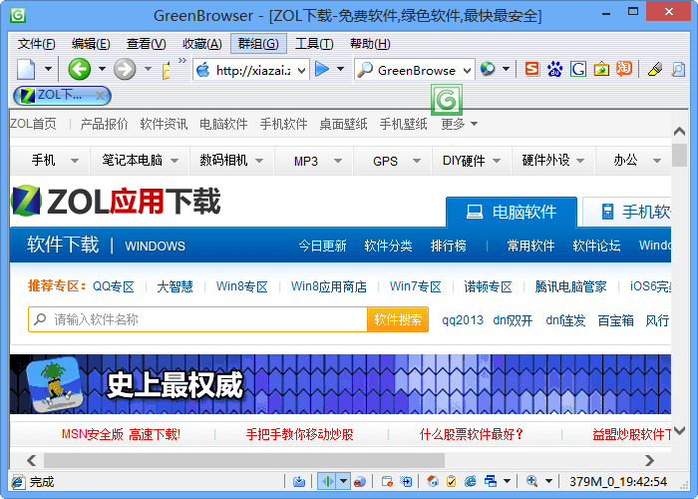Open the 今日更新 link
698x499 pixels.
click(x=322, y=246)
